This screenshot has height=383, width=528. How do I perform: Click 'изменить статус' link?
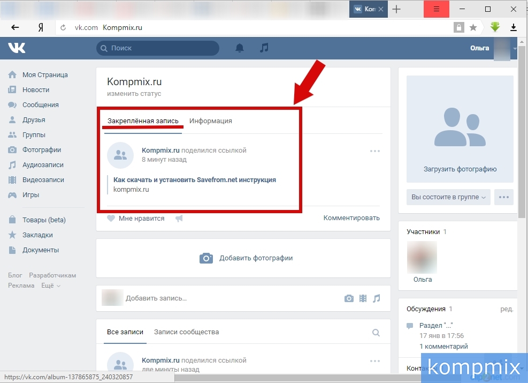[x=134, y=94]
